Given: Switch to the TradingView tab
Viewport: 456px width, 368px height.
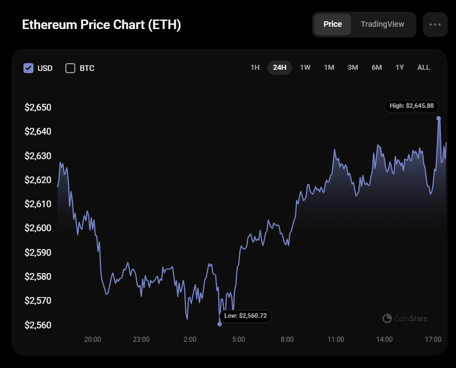Looking at the screenshot, I should coord(382,25).
